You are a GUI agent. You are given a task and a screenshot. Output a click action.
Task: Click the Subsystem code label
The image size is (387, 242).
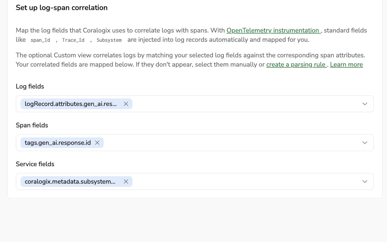(x=109, y=40)
